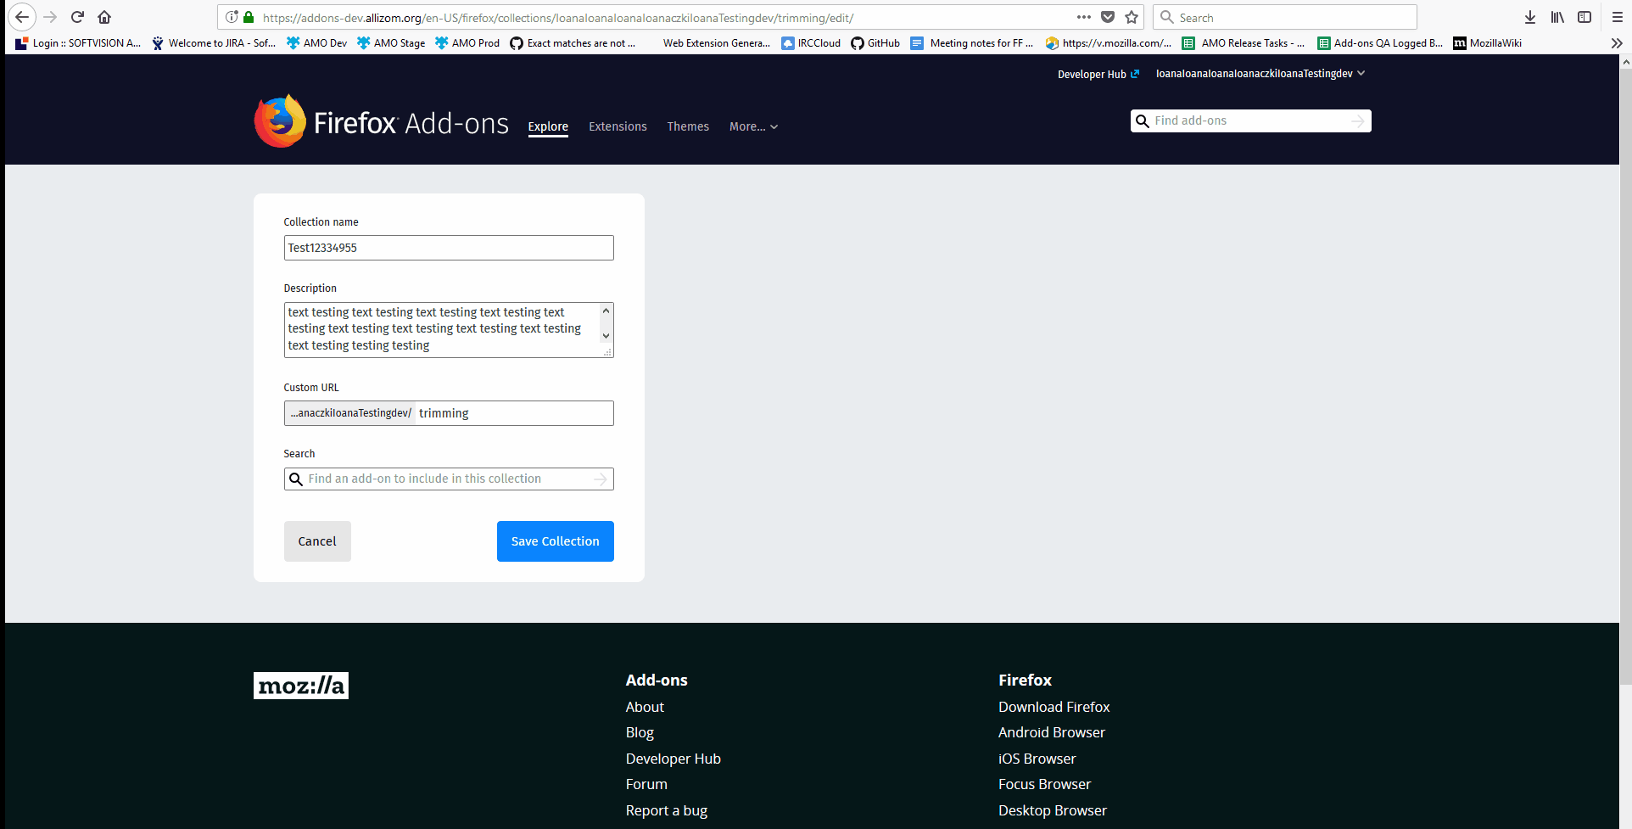Click inside the Description text area
This screenshot has height=829, width=1632.
point(441,330)
